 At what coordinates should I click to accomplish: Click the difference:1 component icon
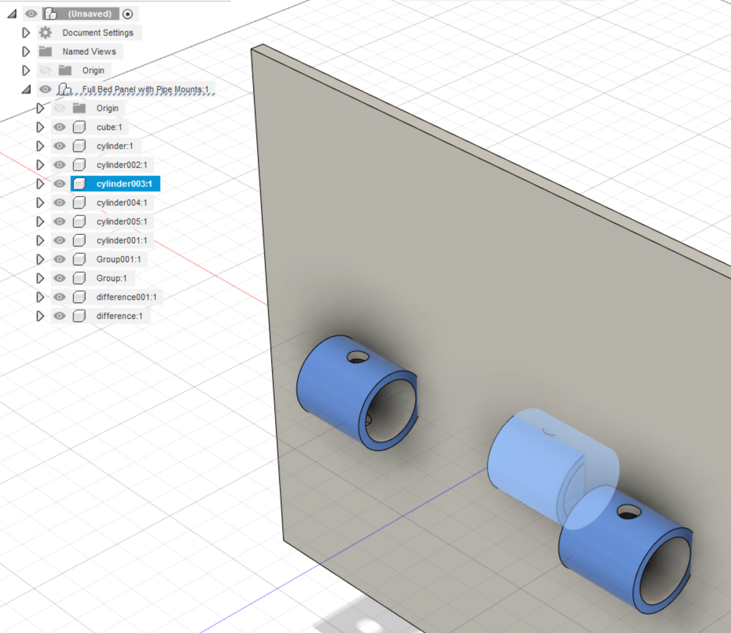79,316
